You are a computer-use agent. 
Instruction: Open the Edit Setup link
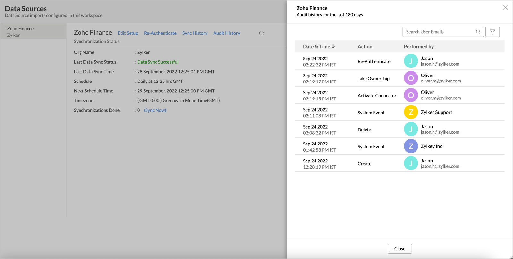point(128,33)
